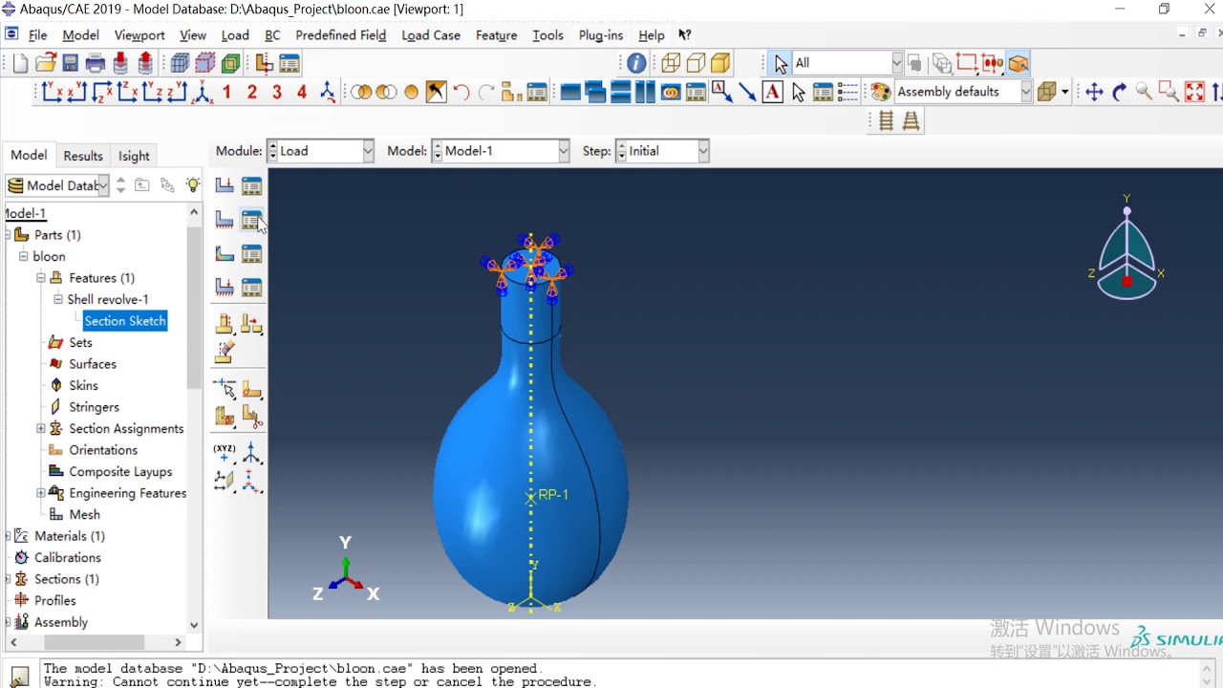This screenshot has height=688, width=1223.
Task: Click the Auto-Fit View icon
Action: [x=1194, y=92]
